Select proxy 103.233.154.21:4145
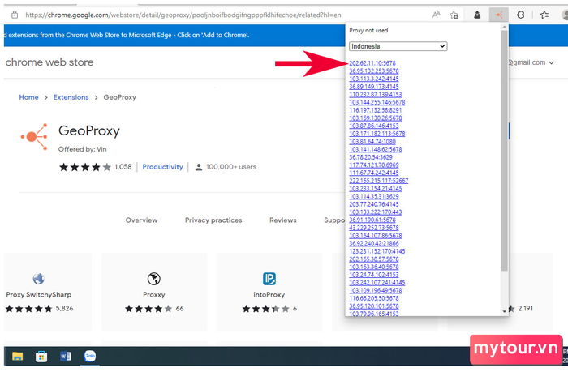Image resolution: width=568 pixels, height=372 pixels. 375,189
